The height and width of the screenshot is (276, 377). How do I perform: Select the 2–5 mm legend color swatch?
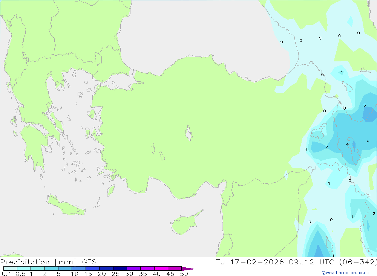click(x=51, y=268)
